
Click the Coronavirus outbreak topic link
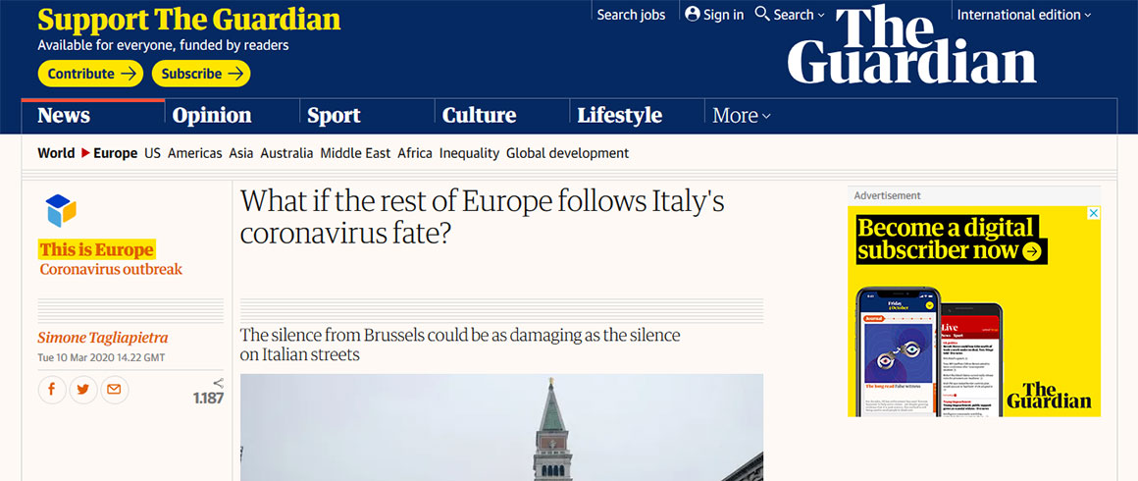(x=111, y=269)
